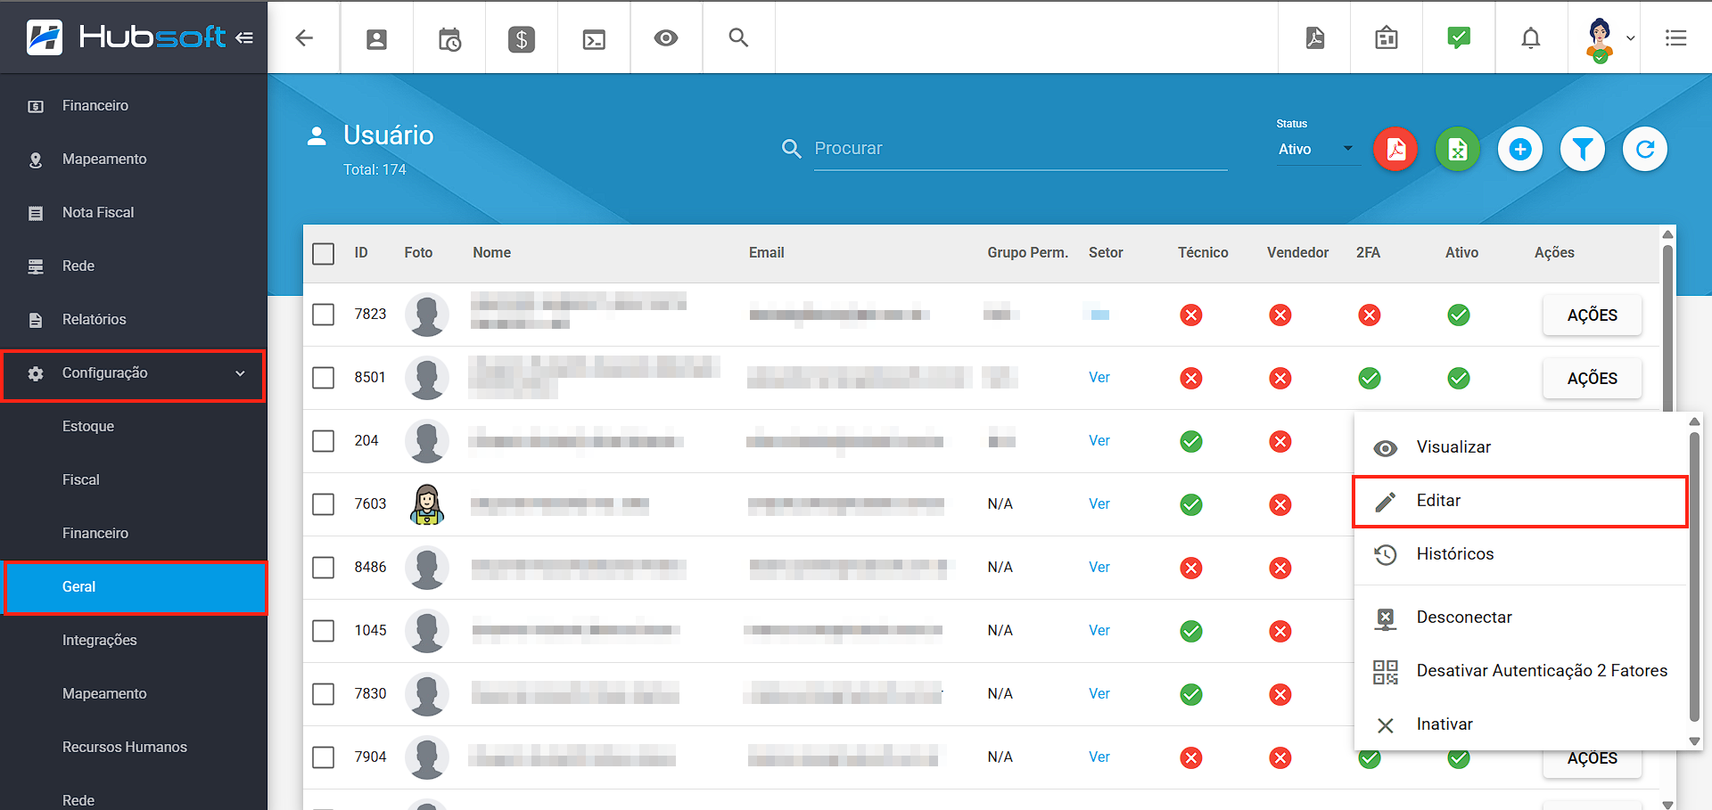Refresh the user list

coord(1645,149)
